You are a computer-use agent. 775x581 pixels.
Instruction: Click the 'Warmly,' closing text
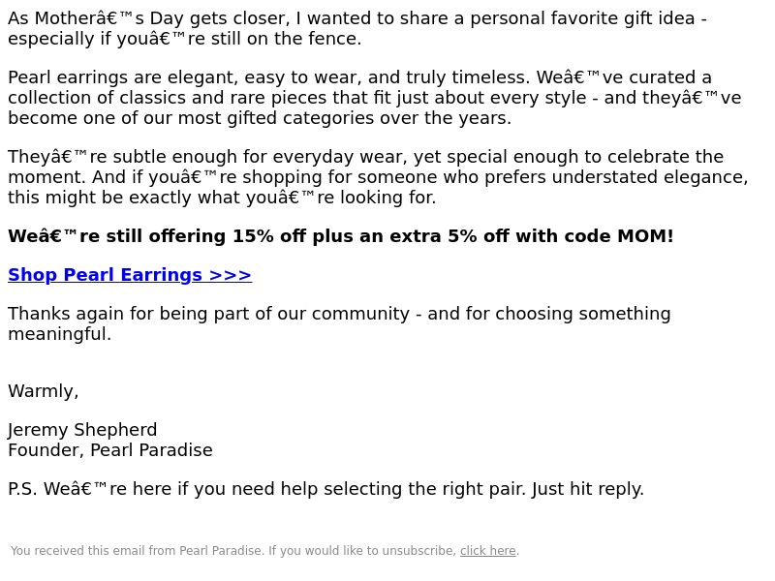point(44,391)
